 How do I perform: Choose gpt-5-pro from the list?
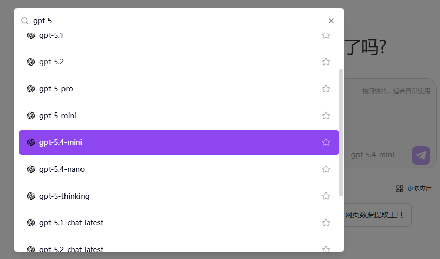pos(56,89)
